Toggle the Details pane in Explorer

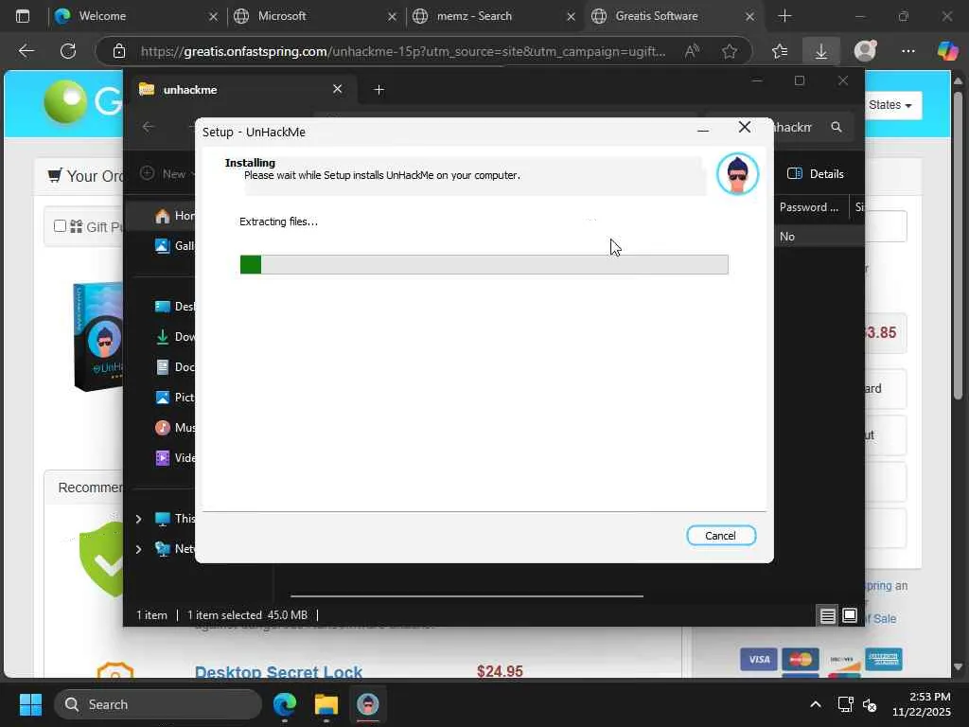(816, 174)
